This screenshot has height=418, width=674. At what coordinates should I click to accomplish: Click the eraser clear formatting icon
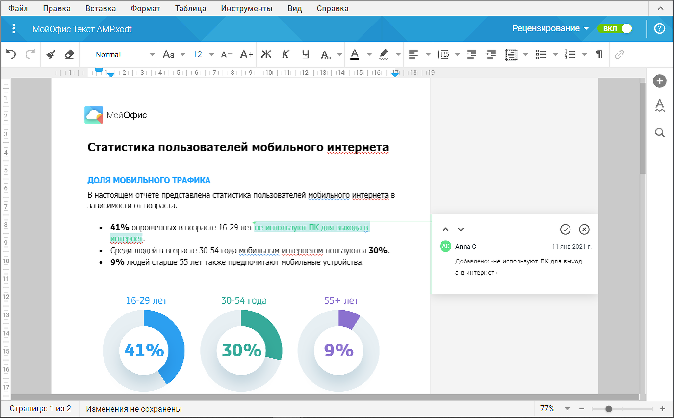[69, 54]
